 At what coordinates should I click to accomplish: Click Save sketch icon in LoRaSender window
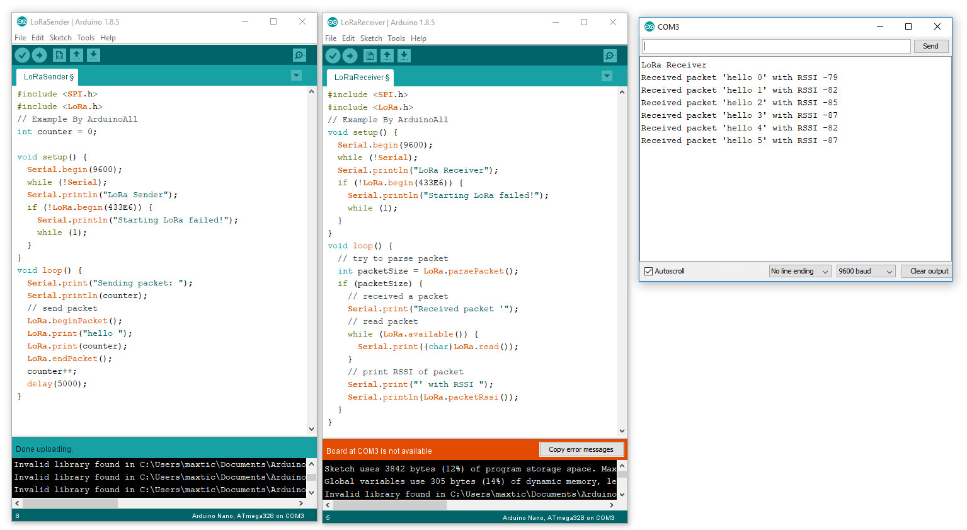click(x=93, y=55)
